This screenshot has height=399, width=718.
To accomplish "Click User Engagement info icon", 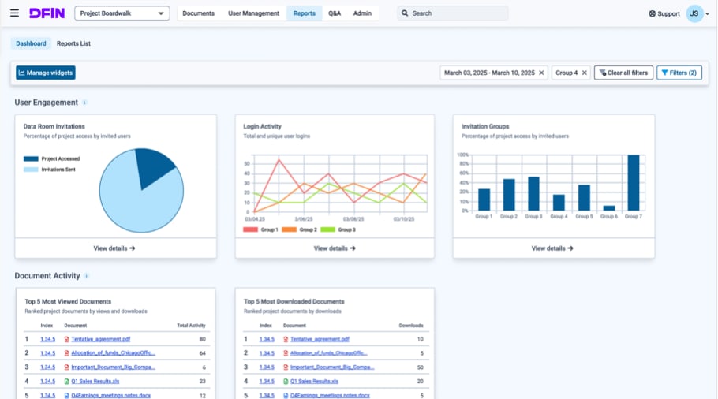I will tap(84, 103).
